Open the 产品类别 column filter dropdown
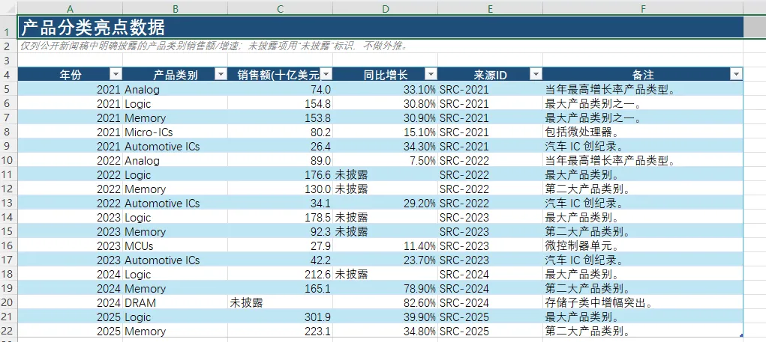The height and width of the screenshot is (342, 766). pos(221,75)
